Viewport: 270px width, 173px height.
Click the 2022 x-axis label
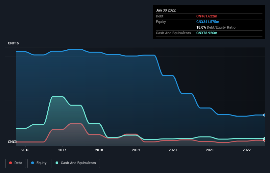(x=247, y=150)
